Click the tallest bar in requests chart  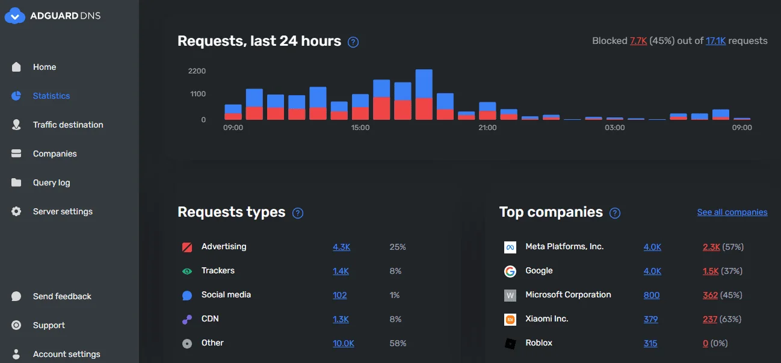(424, 95)
